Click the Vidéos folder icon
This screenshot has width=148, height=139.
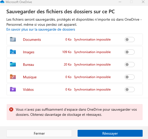coord(13,89)
